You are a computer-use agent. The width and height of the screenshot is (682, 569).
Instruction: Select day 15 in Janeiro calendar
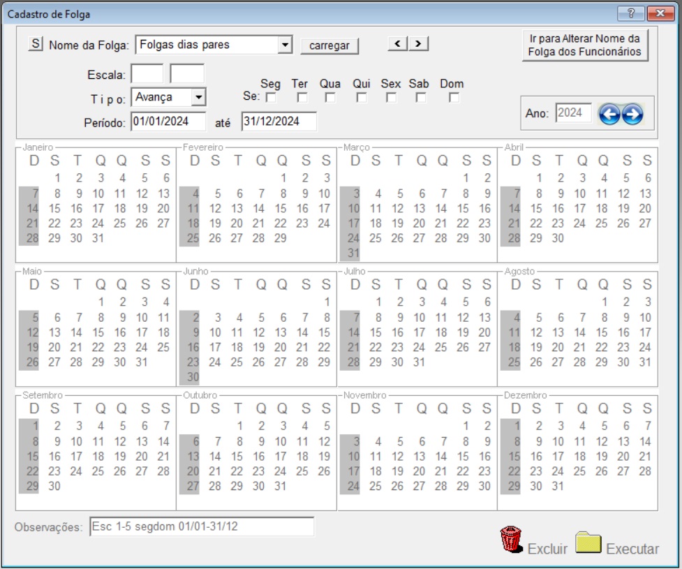[x=54, y=209]
